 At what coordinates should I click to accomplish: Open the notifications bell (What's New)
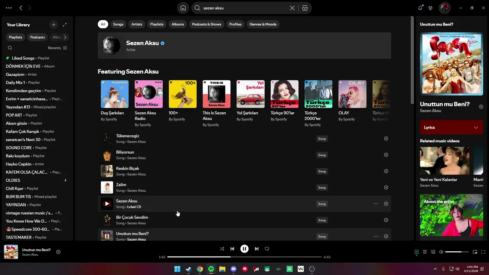[420, 8]
